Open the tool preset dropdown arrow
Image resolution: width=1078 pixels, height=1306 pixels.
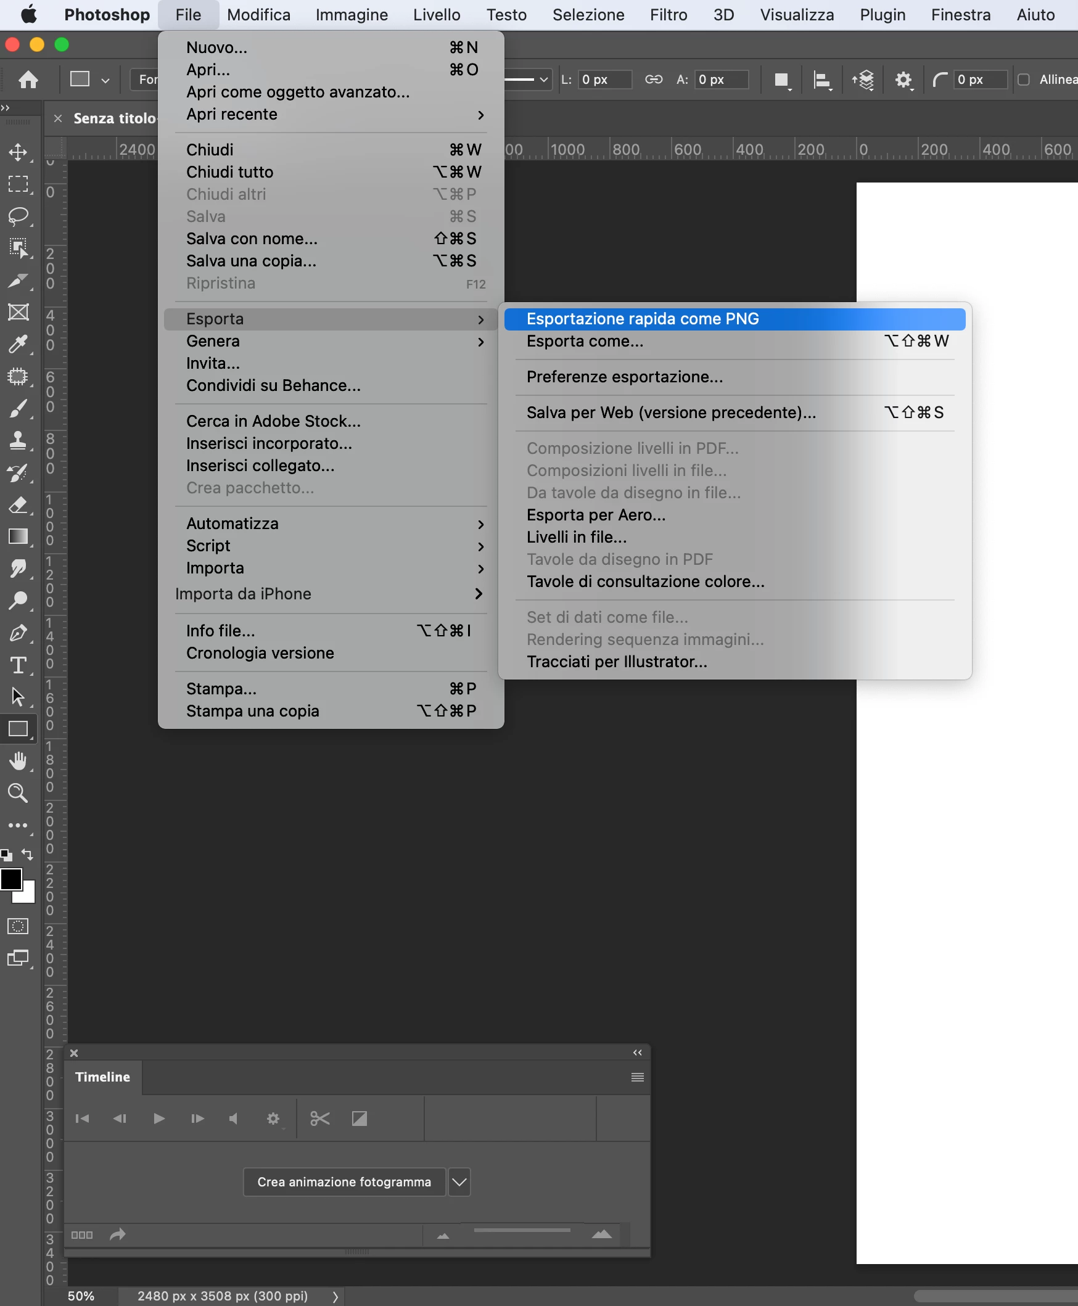pyautogui.click(x=105, y=80)
